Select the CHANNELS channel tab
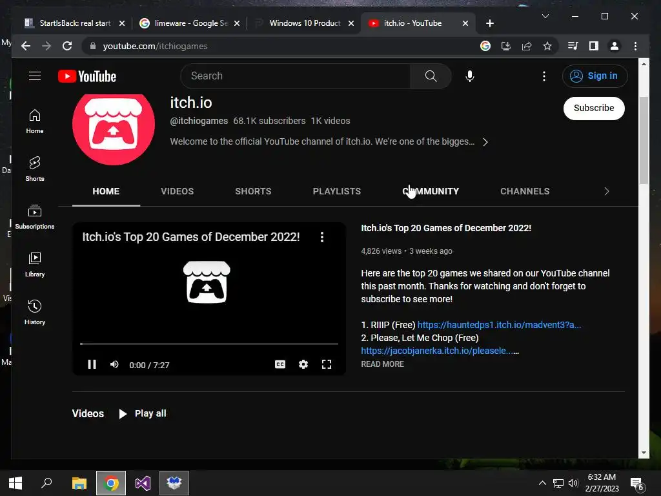This screenshot has height=496, width=661. click(524, 191)
